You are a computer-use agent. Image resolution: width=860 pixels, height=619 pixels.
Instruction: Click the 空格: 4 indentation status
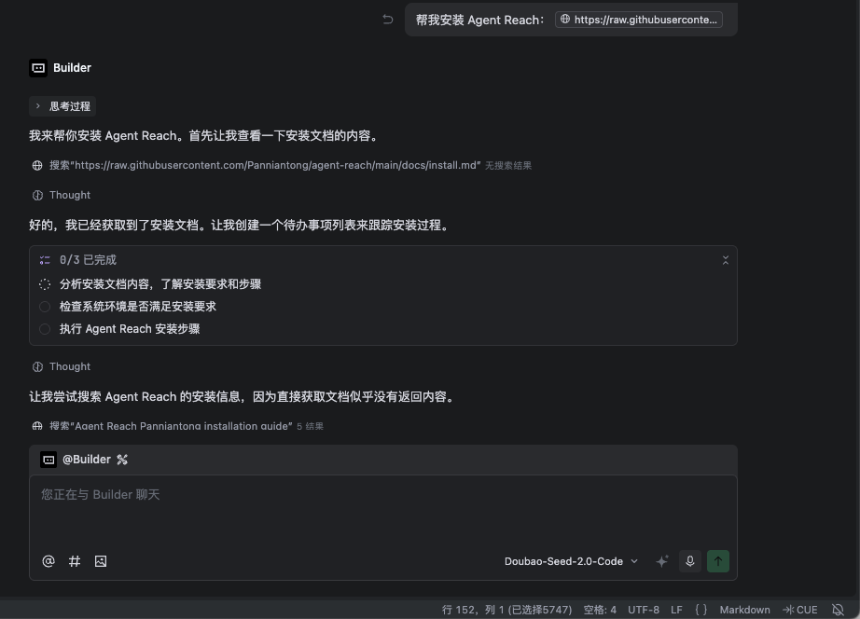(x=600, y=610)
